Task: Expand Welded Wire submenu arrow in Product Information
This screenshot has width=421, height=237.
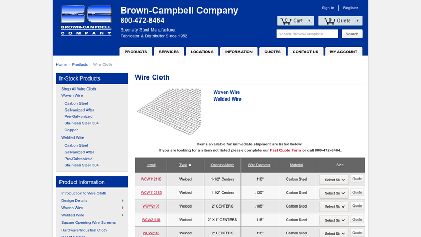Action: (x=123, y=215)
